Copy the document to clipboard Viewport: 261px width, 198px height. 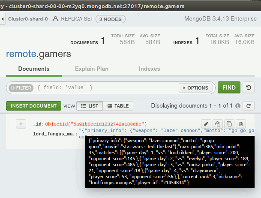point(218,124)
